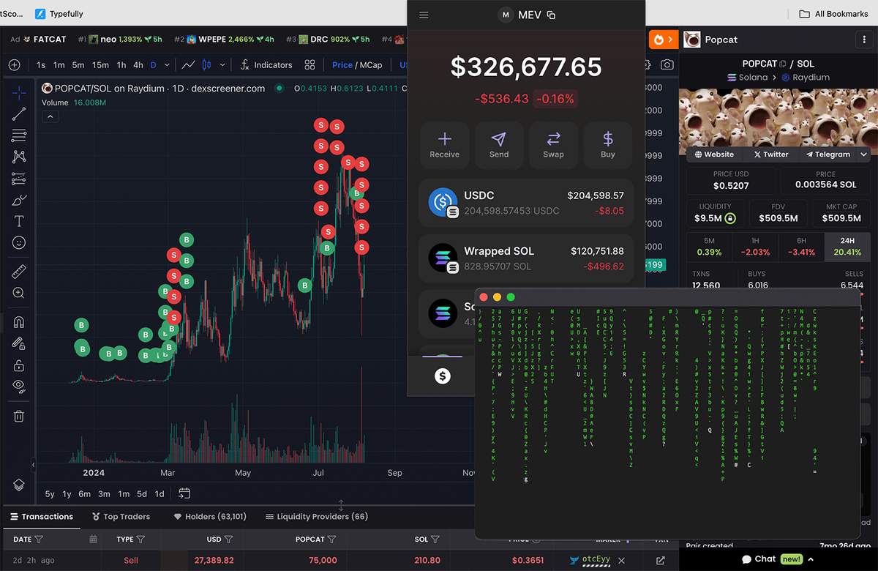Open the go-to-date calendar icon
The width and height of the screenshot is (878, 571).
pos(184,493)
